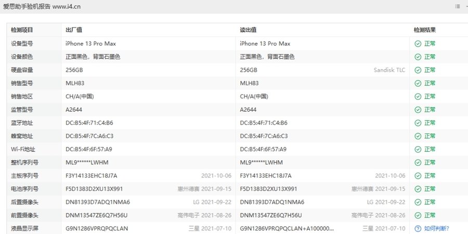
Task: Click the green check icon for 电池序列号
Action: pyautogui.click(x=418, y=189)
